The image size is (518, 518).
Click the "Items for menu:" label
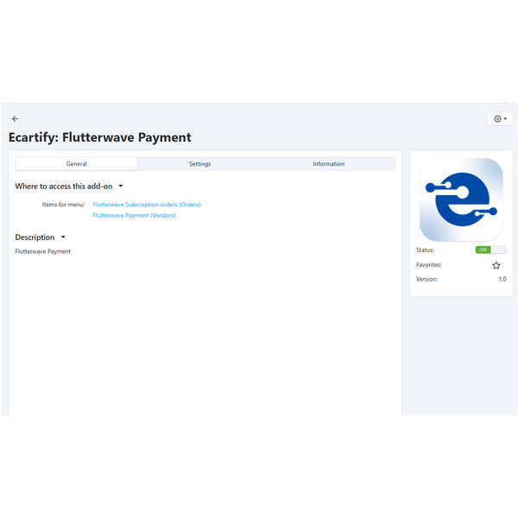point(63,205)
